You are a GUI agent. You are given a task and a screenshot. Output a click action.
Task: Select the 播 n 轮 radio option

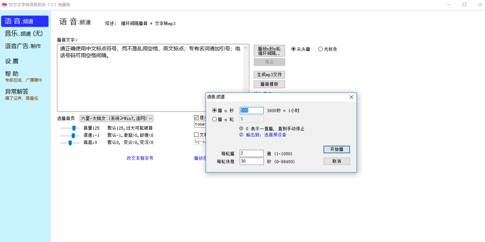215,119
